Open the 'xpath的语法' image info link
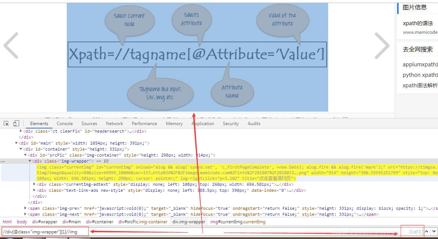The height and width of the screenshot is (239, 438). 418,23
